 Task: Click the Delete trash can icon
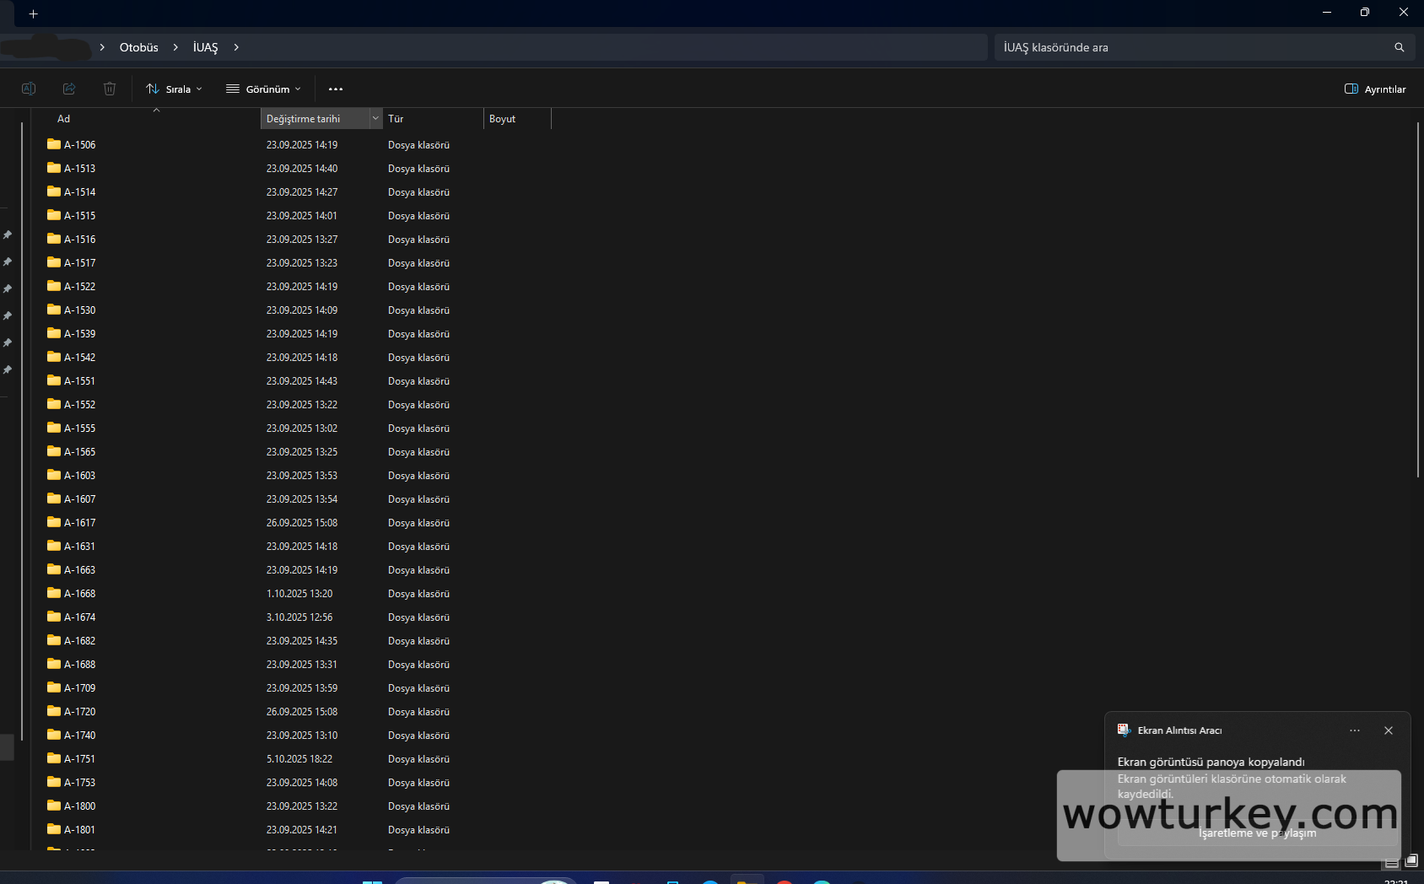coord(110,89)
